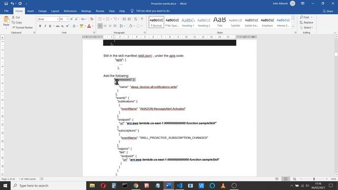
Task: Open Change Case dropdown
Action: point(83,19)
